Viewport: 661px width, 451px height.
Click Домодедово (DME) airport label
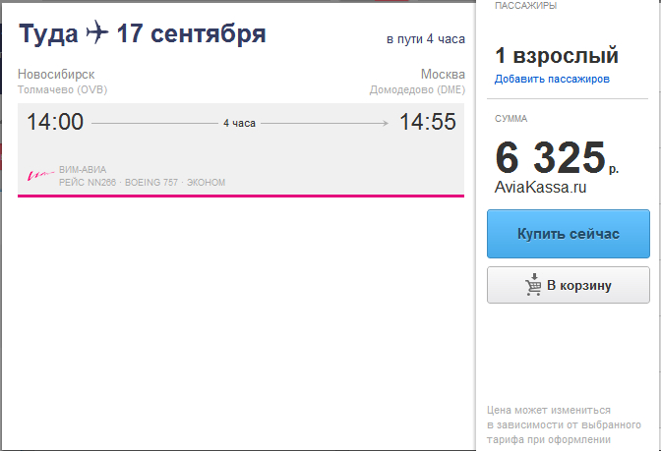[x=417, y=89]
